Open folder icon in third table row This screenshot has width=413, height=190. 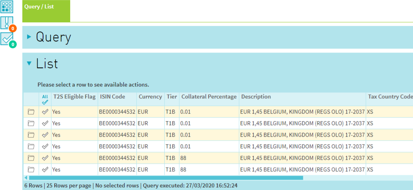[x=31, y=135]
